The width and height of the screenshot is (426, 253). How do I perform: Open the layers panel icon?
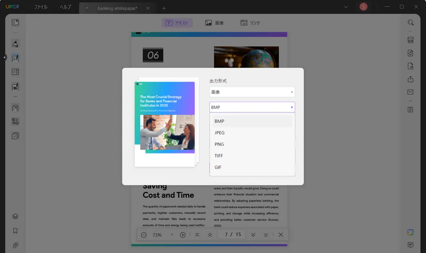pos(15,216)
